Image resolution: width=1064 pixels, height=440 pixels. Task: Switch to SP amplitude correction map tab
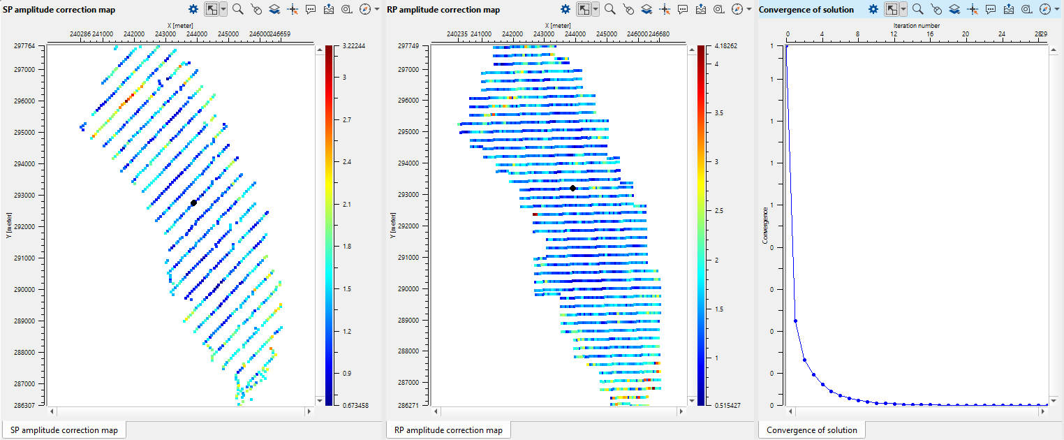click(x=64, y=430)
